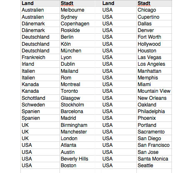Click the Santa Monica cell

point(154,159)
